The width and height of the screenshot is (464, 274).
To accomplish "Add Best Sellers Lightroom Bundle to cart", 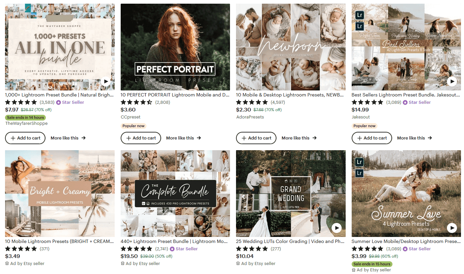I will 372,138.
